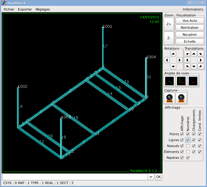Rotate the view to the right

point(180,60)
